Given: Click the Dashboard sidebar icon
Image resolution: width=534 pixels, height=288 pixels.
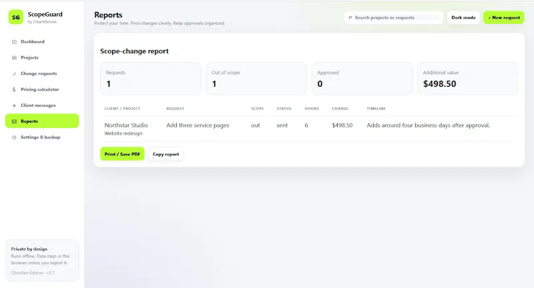Looking at the screenshot, I should point(14,42).
